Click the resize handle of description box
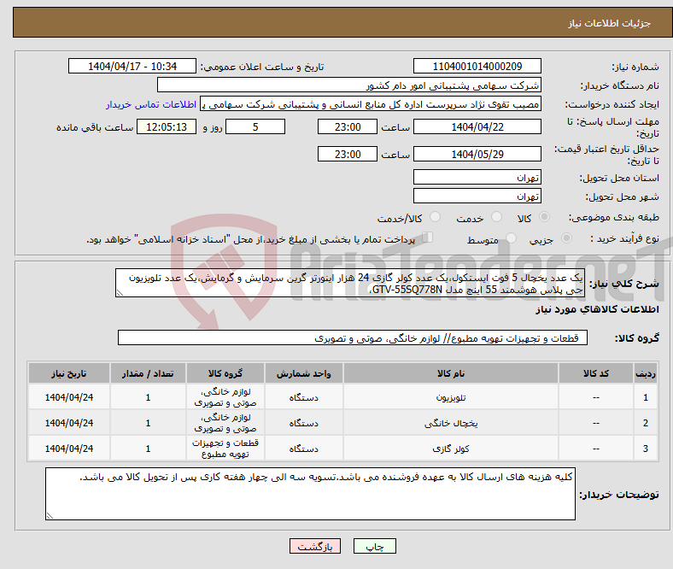673x569 pixels. (120, 293)
